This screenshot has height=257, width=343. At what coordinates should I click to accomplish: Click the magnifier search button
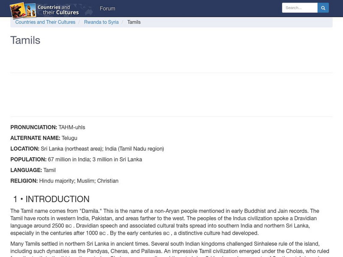click(323, 8)
